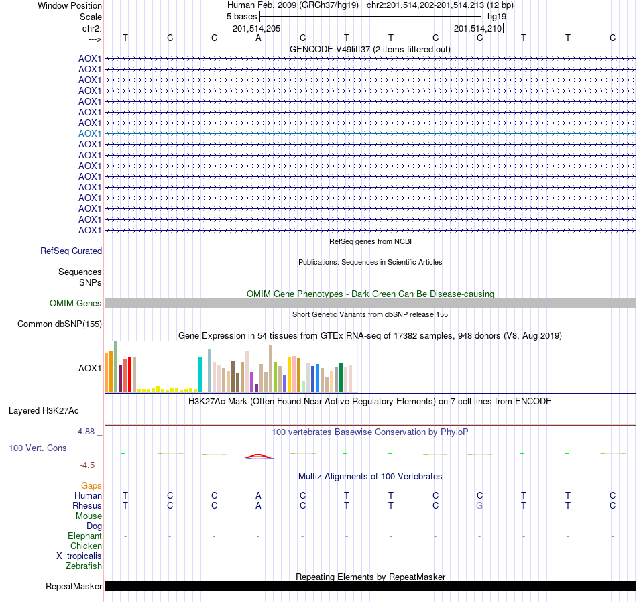Click the gray OMIM Genes bar
Viewport: 637px width, 602px height.
pyautogui.click(x=370, y=304)
